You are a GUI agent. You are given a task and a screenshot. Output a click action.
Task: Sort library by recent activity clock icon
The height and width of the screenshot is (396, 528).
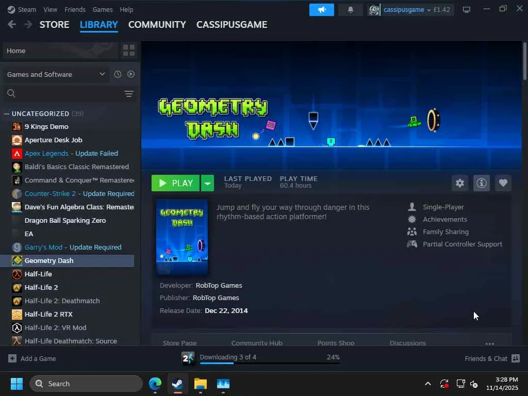[118, 74]
